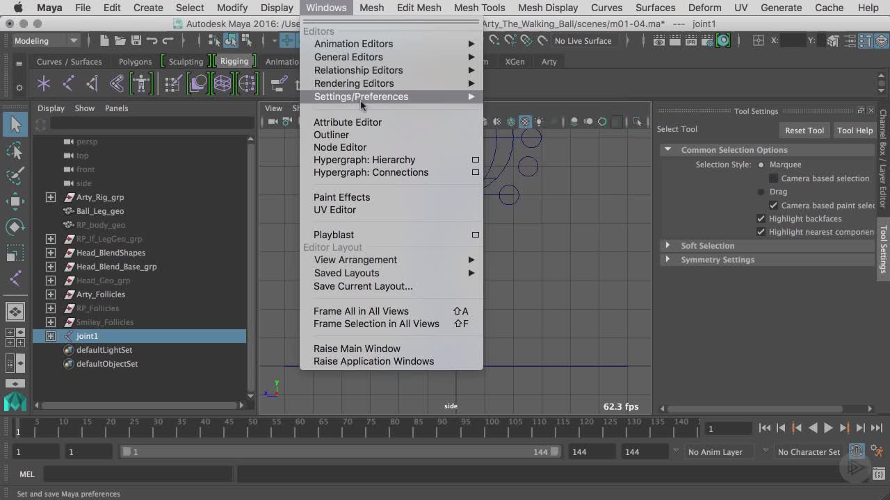Click the shelf gear options icon
Screen dimensions: 890x500
19,87
